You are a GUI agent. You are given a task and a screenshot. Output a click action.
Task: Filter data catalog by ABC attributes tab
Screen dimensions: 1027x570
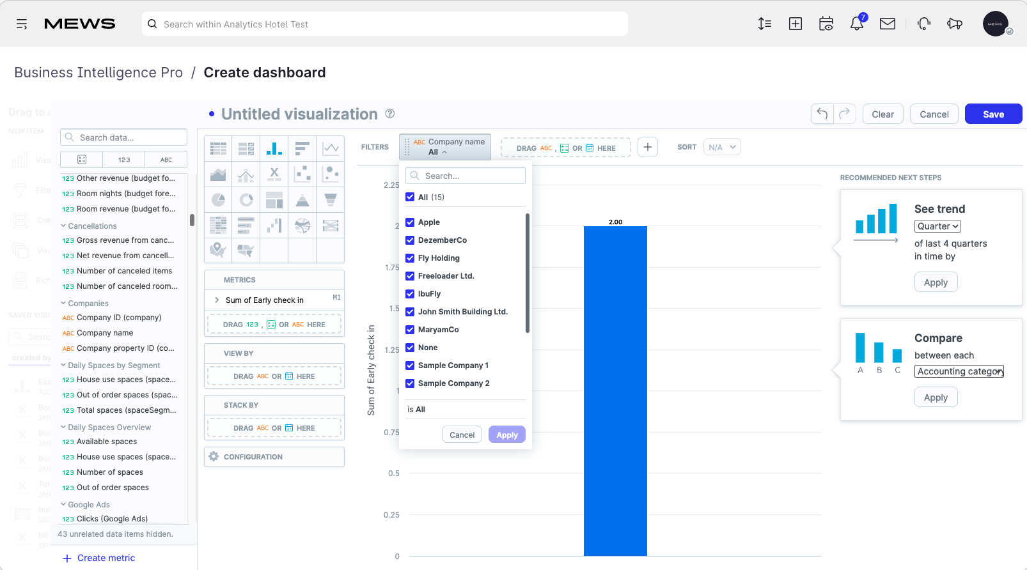tap(166, 160)
